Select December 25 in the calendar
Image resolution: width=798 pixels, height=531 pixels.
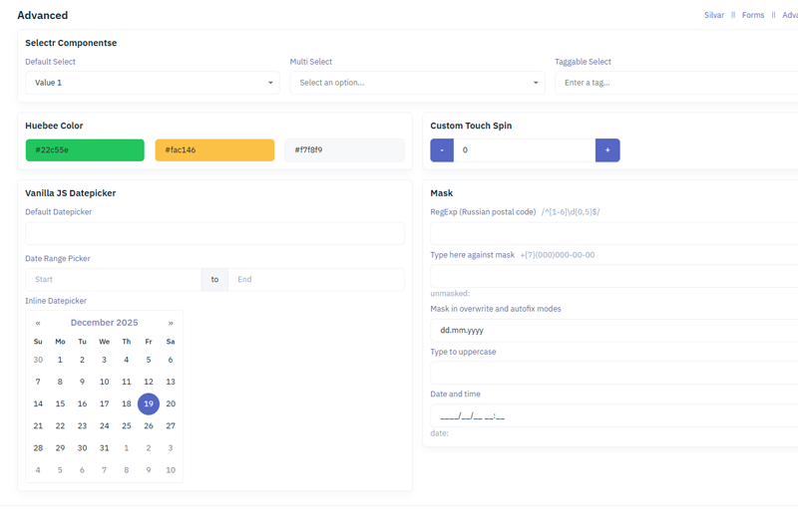127,425
